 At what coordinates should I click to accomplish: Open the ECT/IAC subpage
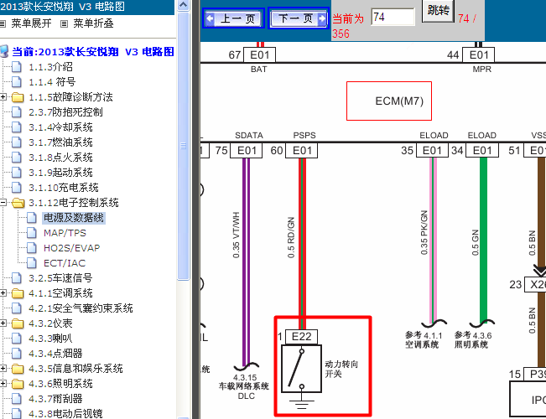click(x=65, y=263)
